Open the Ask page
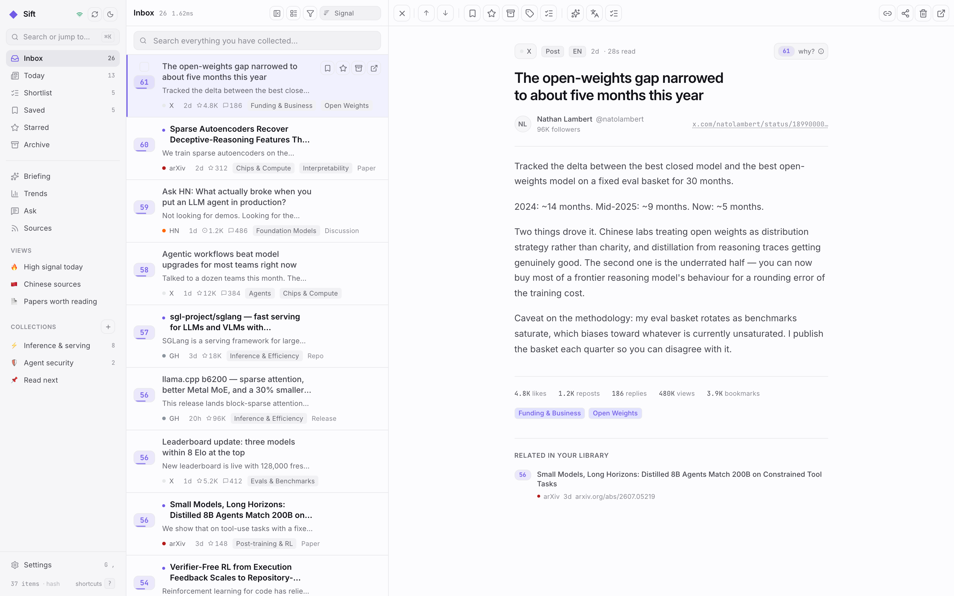 pos(63,211)
